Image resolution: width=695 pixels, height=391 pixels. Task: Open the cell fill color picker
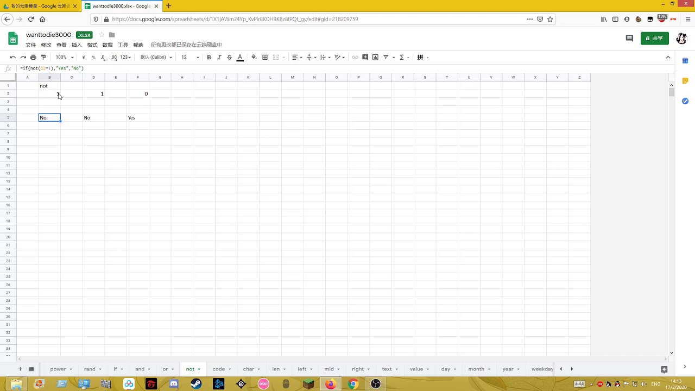[254, 57]
